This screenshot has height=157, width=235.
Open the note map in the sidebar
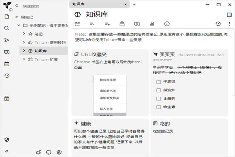point(7,52)
